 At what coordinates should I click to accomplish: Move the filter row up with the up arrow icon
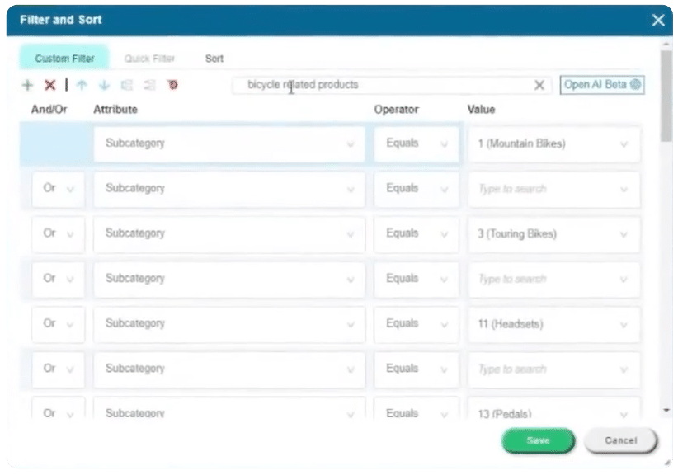pyautogui.click(x=82, y=85)
